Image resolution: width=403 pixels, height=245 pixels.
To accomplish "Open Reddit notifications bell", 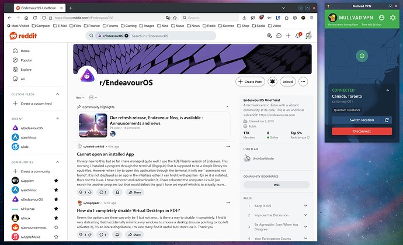I will tap(298, 36).
